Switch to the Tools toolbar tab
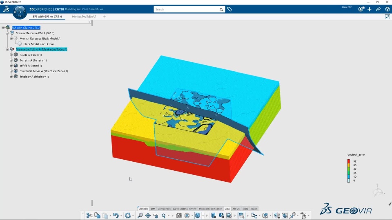392x220 pixels. click(x=245, y=209)
